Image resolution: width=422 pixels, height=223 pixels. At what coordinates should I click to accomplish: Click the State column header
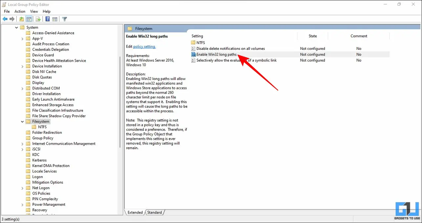[x=312, y=36]
